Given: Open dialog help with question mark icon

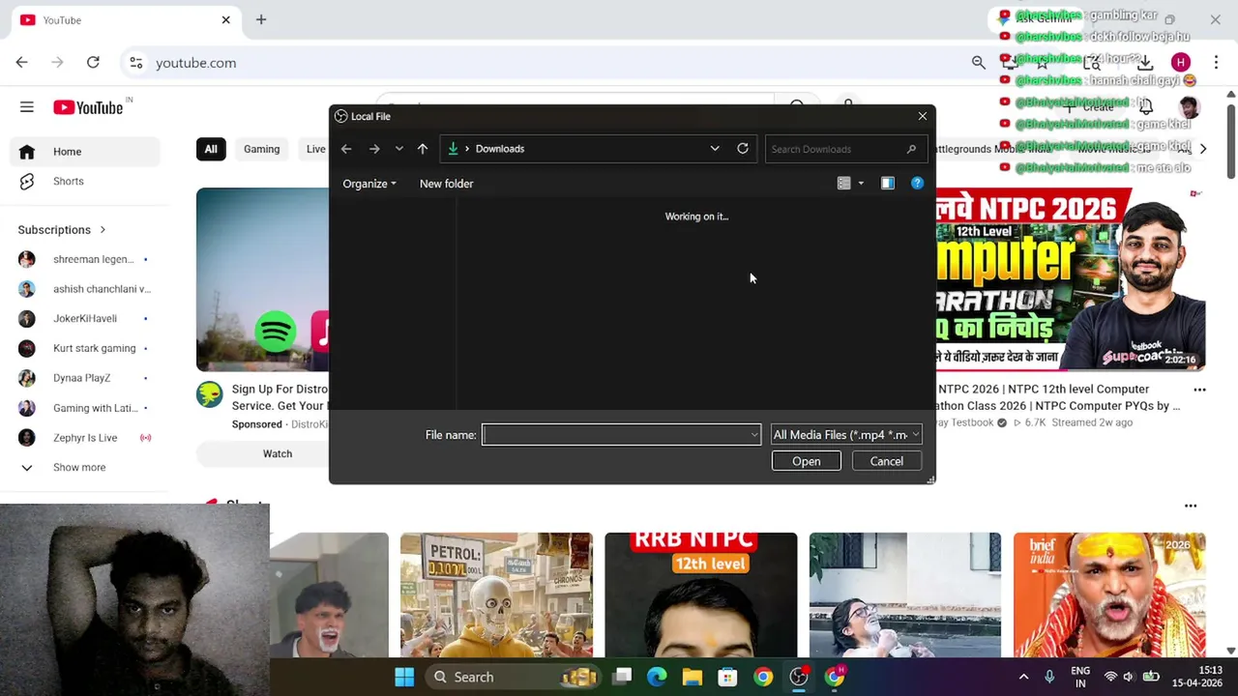Looking at the screenshot, I should pyautogui.click(x=917, y=184).
